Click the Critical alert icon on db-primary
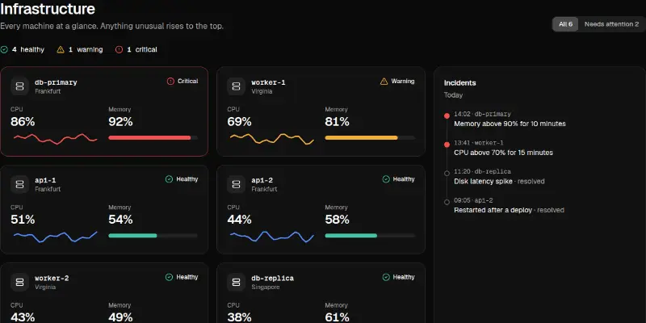Screen dimensions: 646x323 click(x=170, y=82)
